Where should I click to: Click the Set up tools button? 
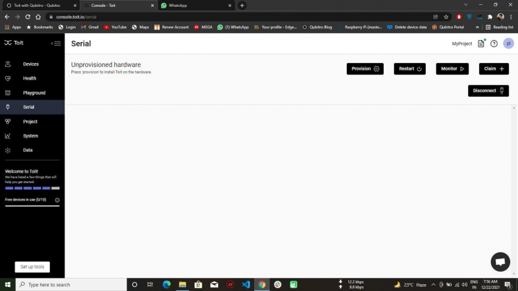pos(33,267)
